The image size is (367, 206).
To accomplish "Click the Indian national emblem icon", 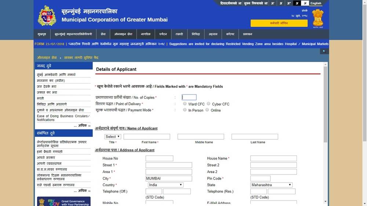I will point(318,18).
